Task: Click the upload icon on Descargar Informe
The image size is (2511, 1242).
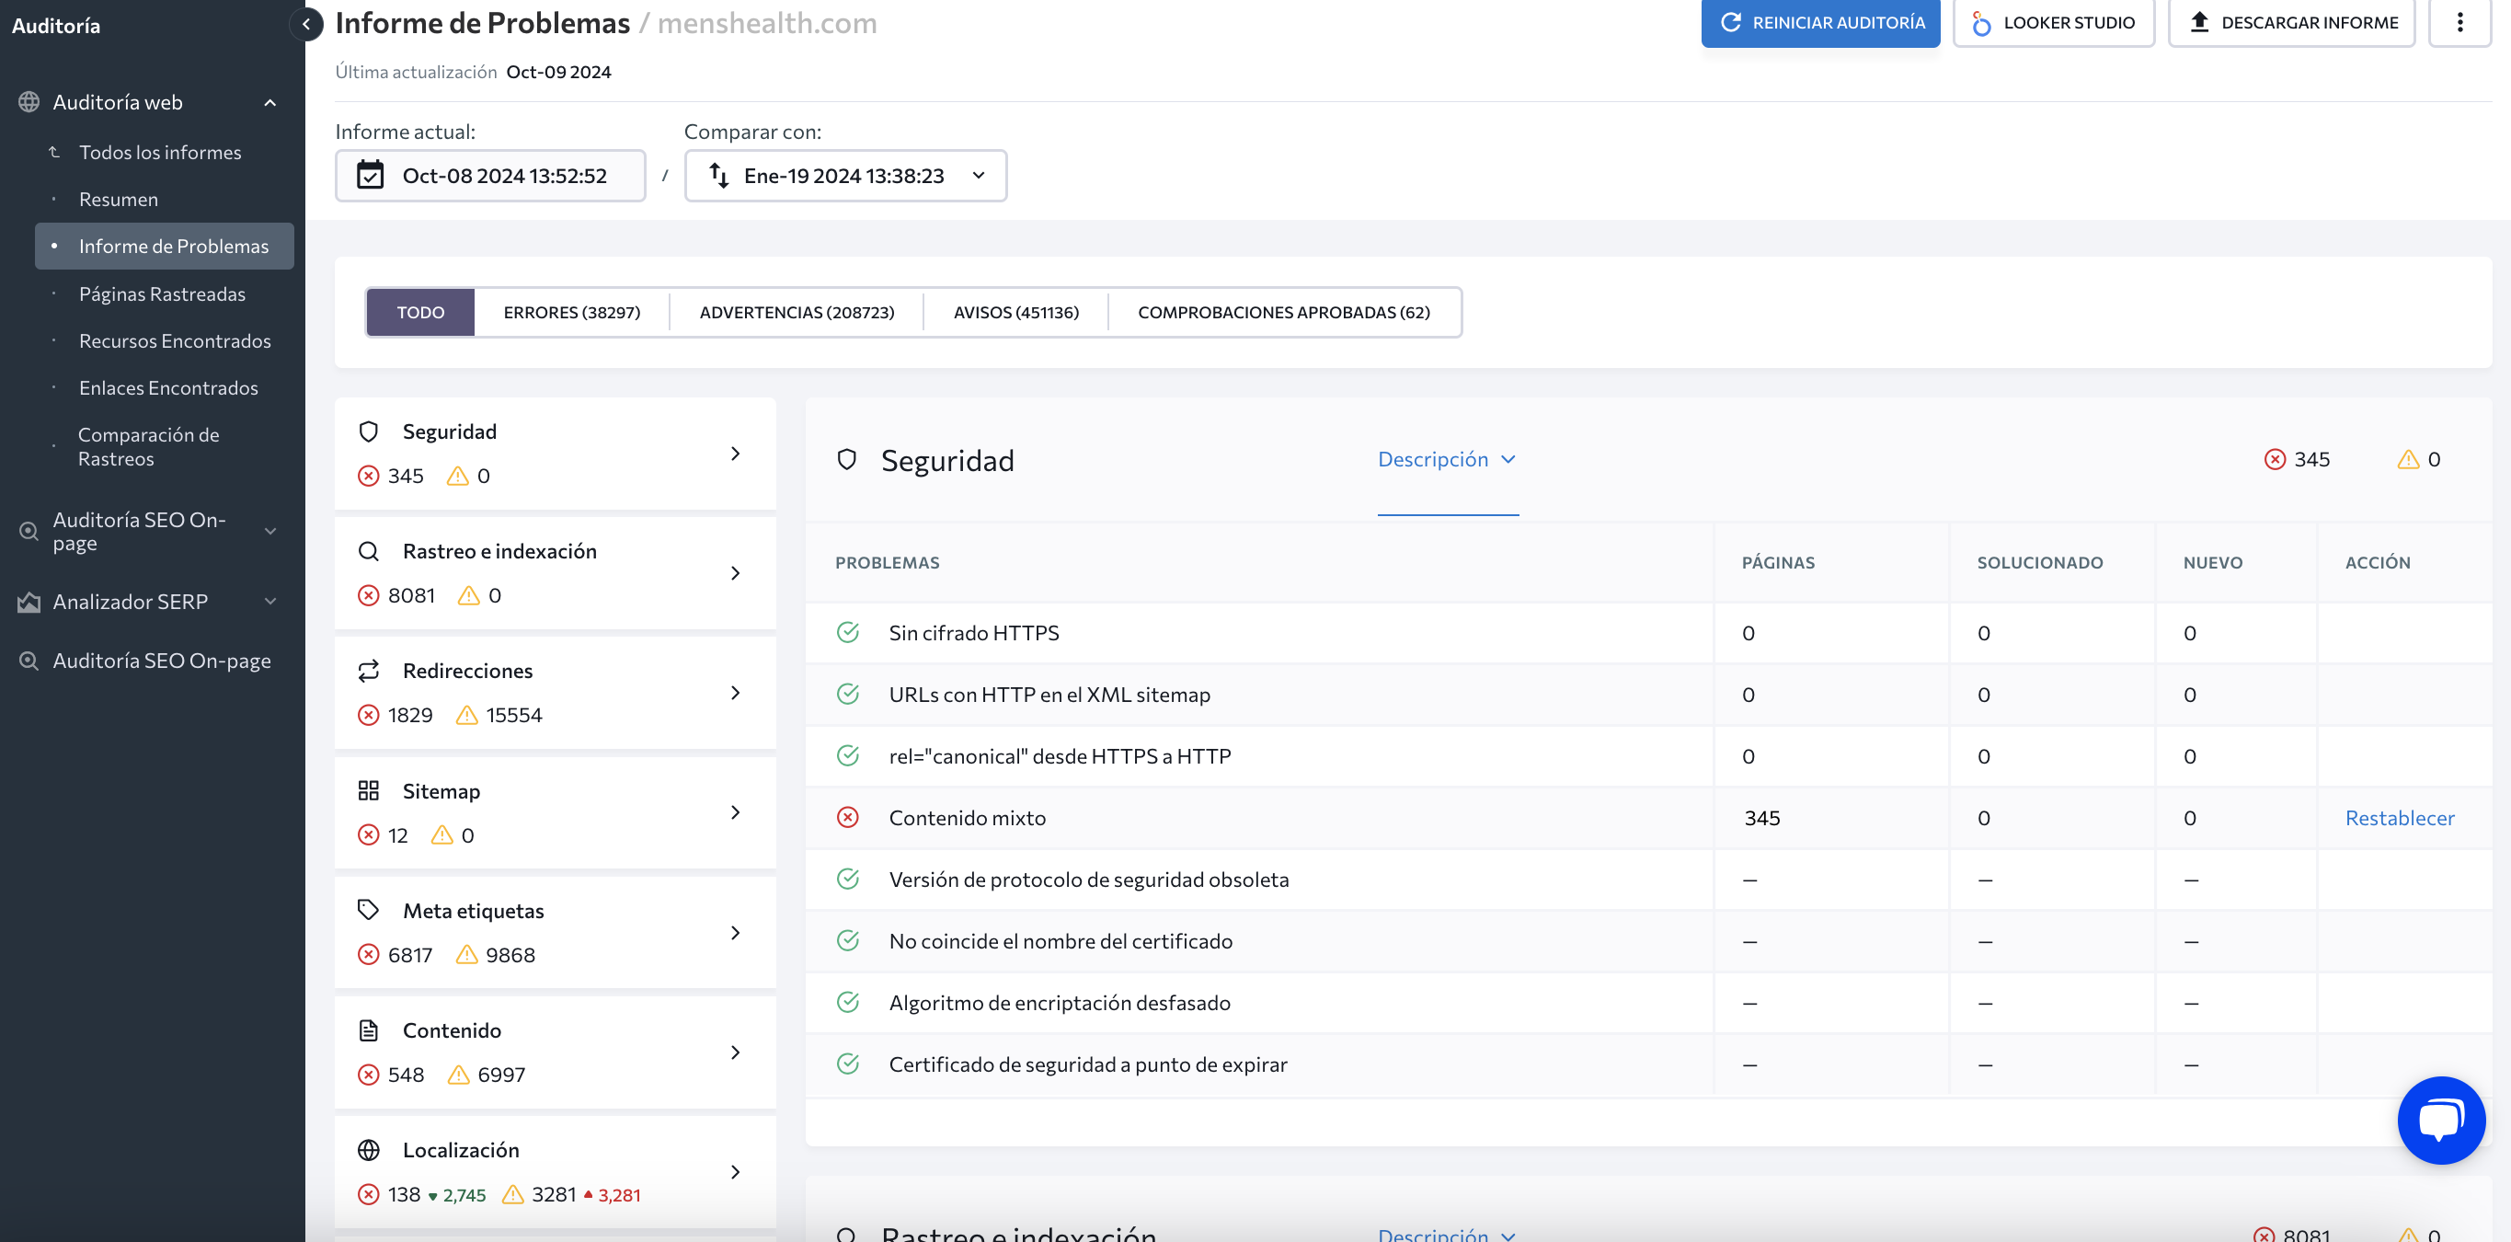Action: coord(2199,21)
